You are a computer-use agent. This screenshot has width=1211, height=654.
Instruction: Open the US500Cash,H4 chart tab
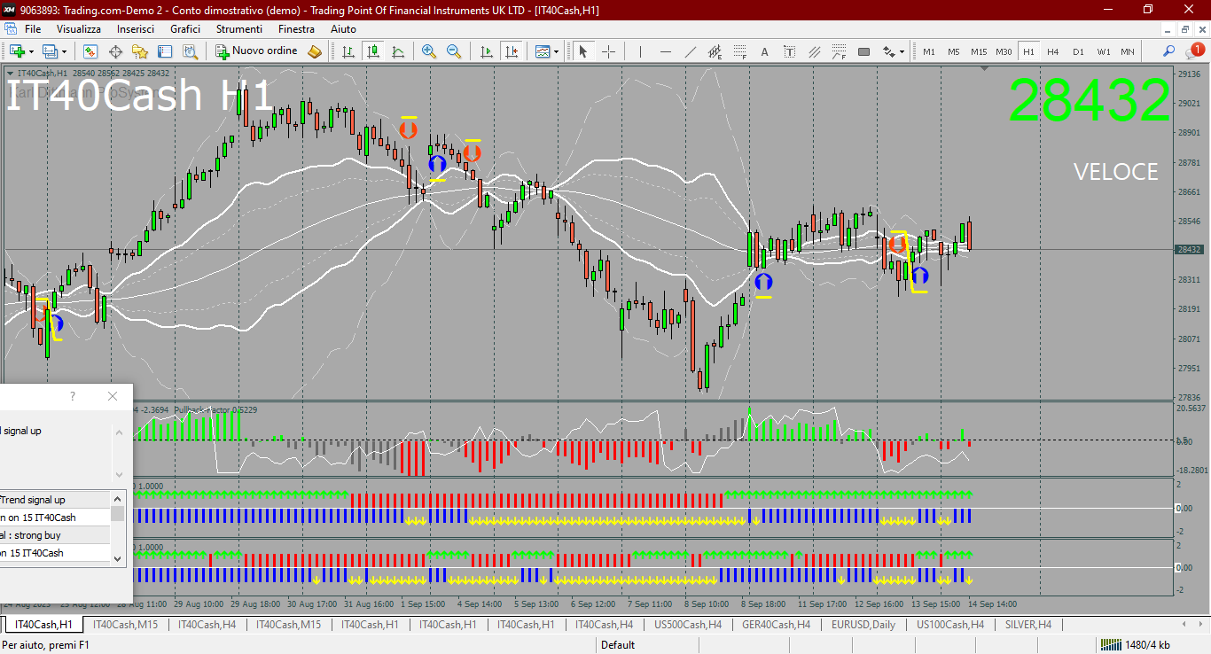[688, 625]
